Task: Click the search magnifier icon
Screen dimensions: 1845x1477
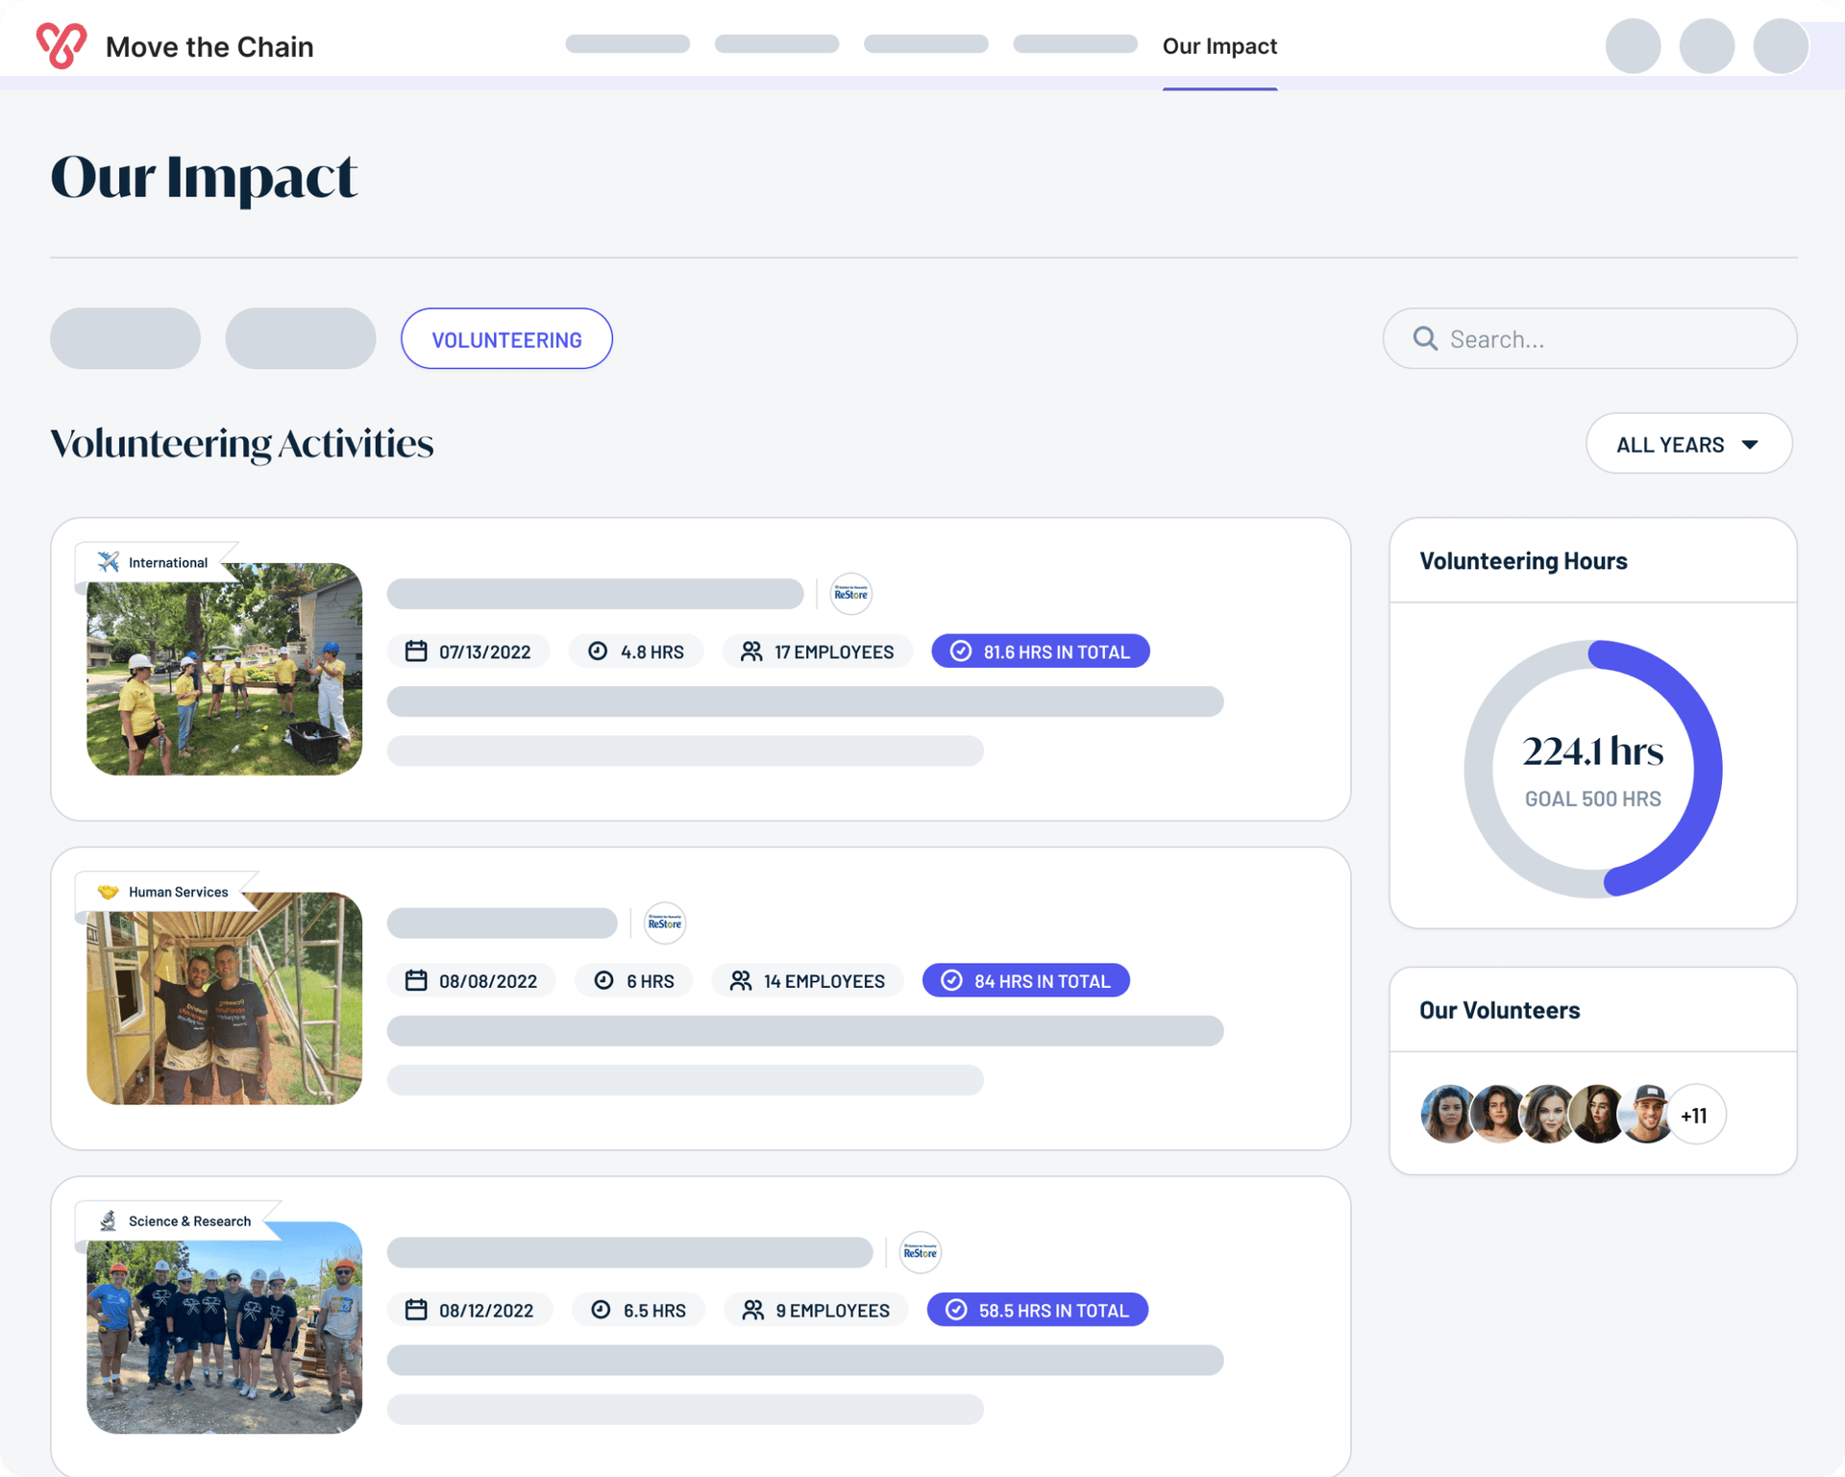Action: point(1425,338)
